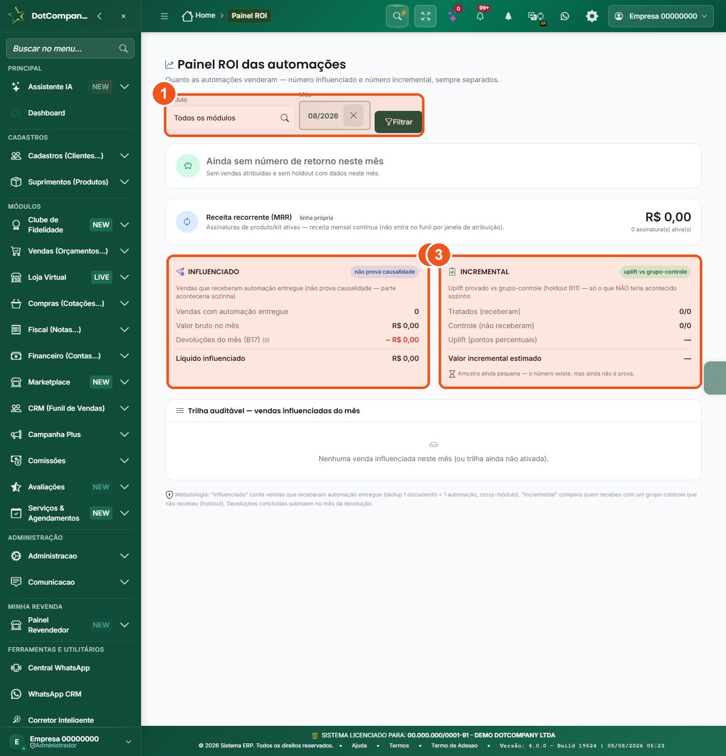
Task: Open WhatsApp icon in top bar
Action: click(x=565, y=16)
